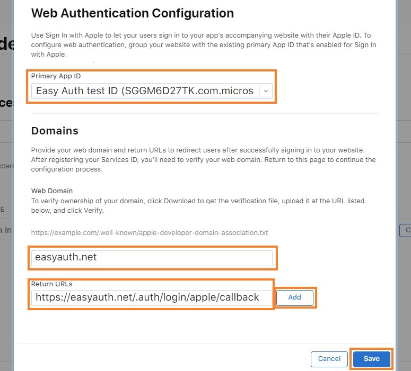
Task: Click the Sign In with Apple description paragraph
Action: click(204, 45)
